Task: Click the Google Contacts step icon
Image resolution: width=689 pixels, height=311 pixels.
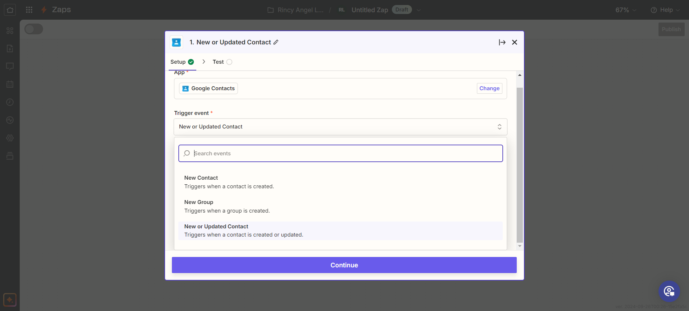Action: pos(176,42)
